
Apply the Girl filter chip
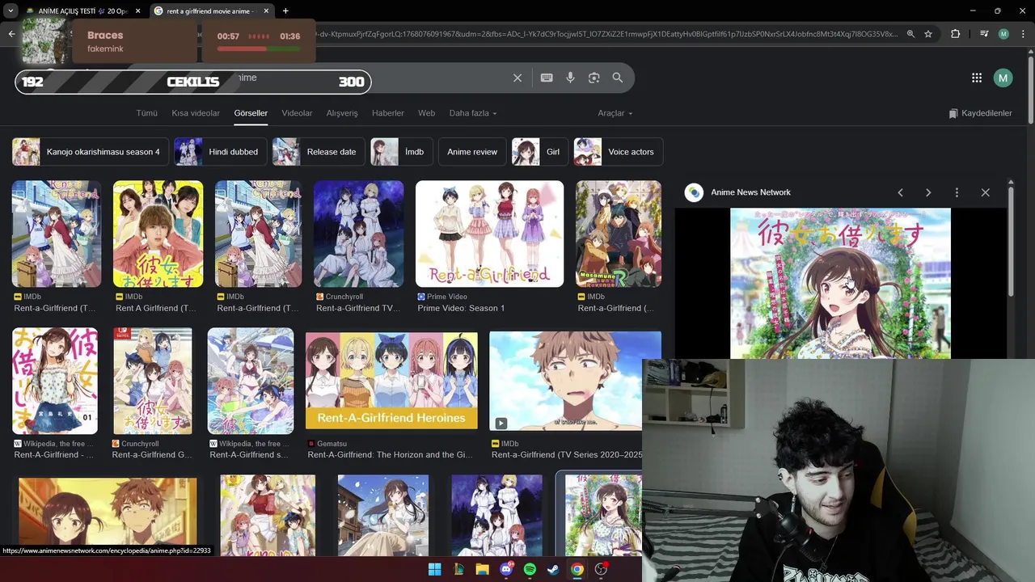(539, 152)
